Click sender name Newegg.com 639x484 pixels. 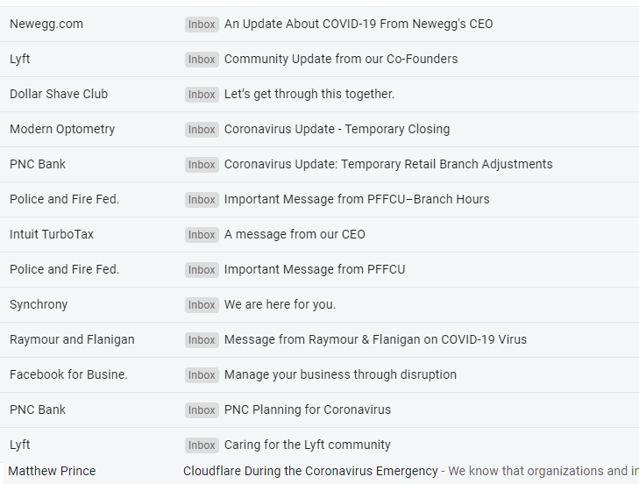point(46,24)
